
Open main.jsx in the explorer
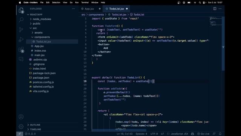click(x=52, y=55)
